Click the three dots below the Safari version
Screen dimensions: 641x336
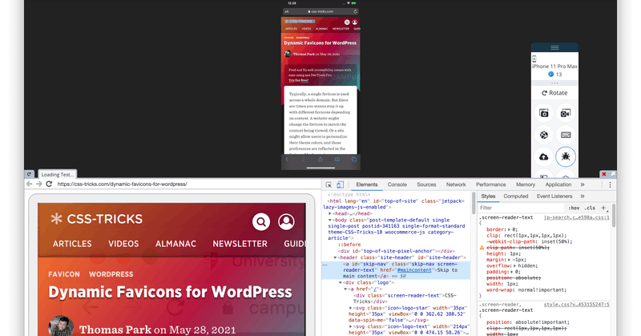[x=554, y=83]
